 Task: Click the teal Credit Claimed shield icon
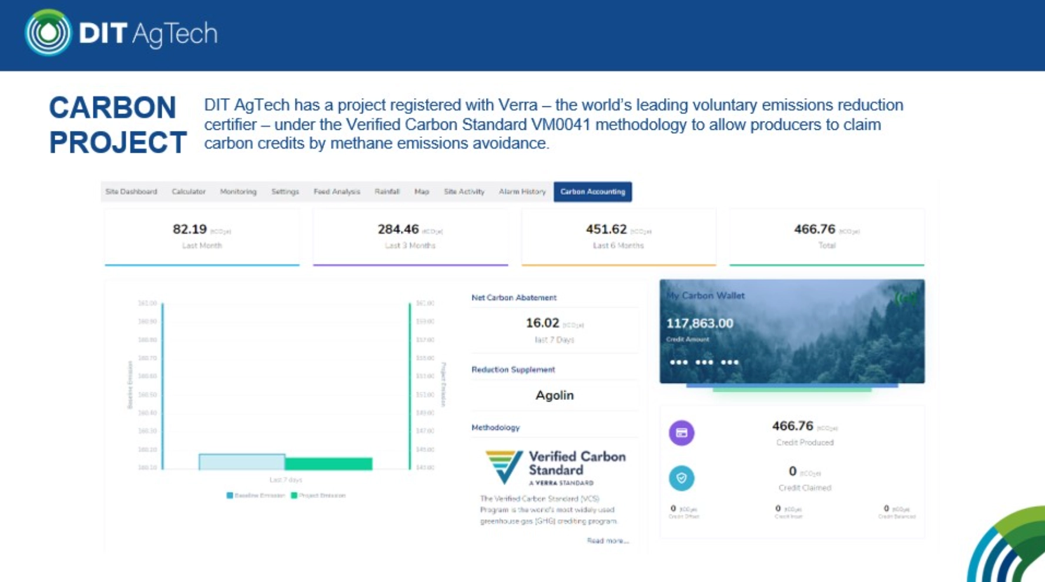(x=681, y=478)
